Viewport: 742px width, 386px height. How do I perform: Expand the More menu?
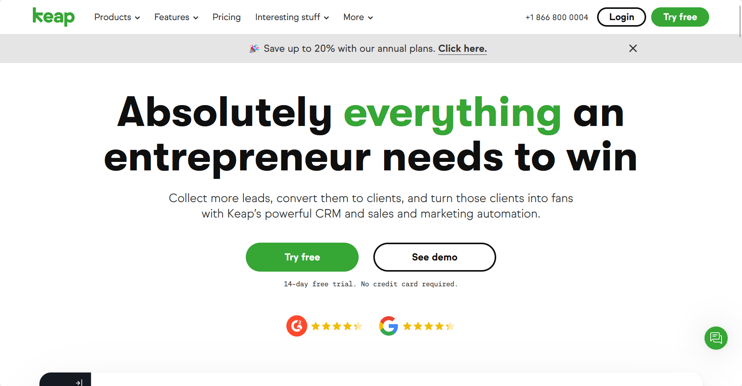(x=358, y=17)
